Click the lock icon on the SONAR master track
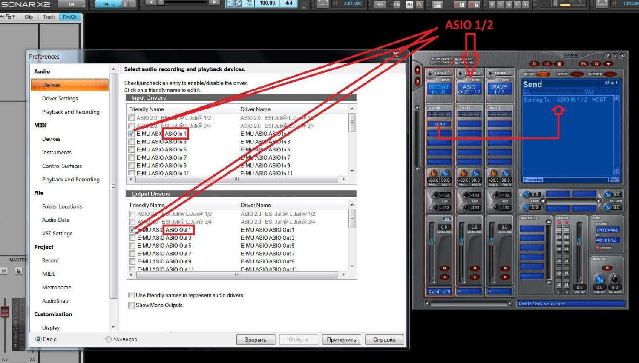The image size is (639, 363). [x=18, y=271]
